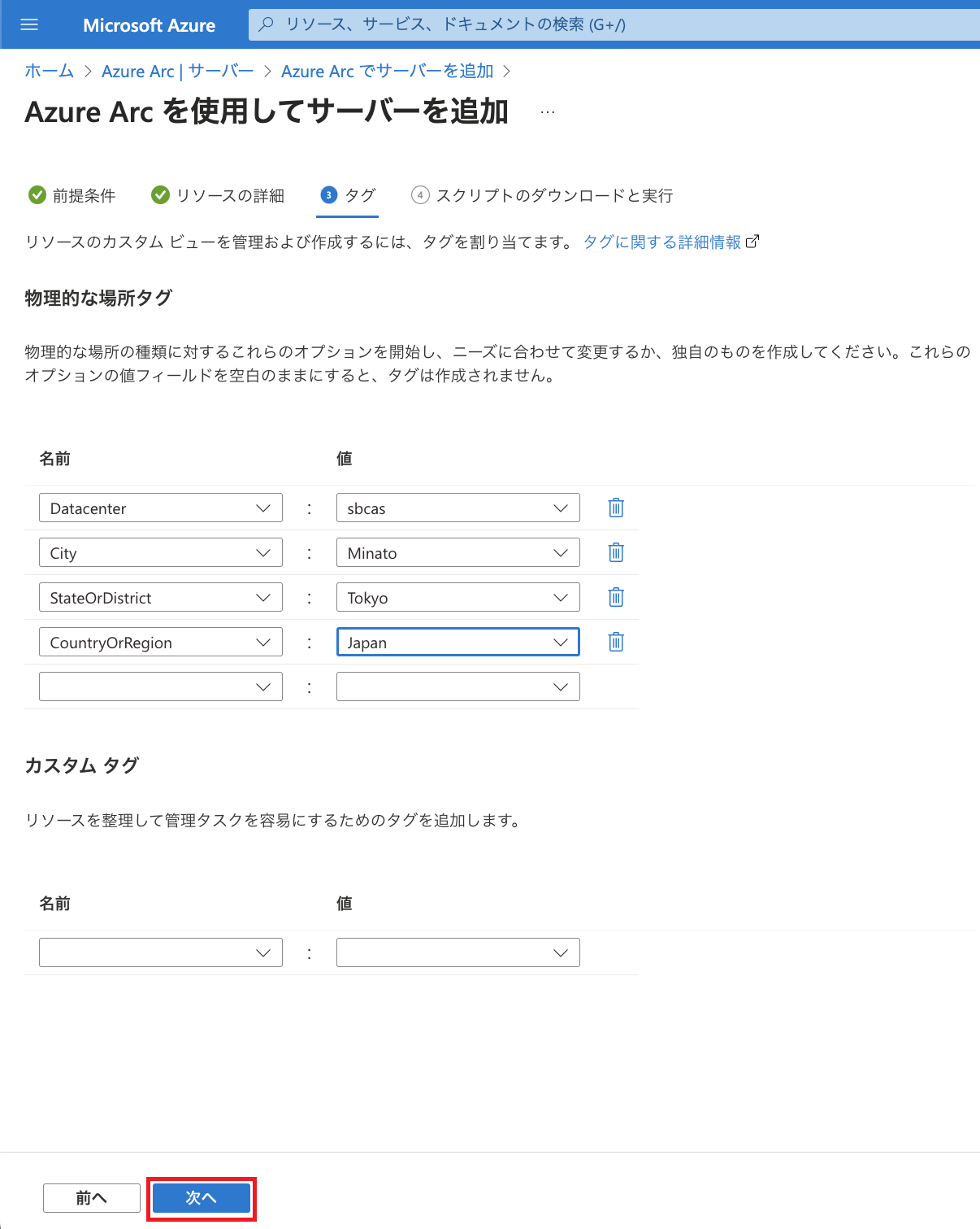Click the 物理的な場所タグ heading
980x1229 pixels.
pos(98,299)
